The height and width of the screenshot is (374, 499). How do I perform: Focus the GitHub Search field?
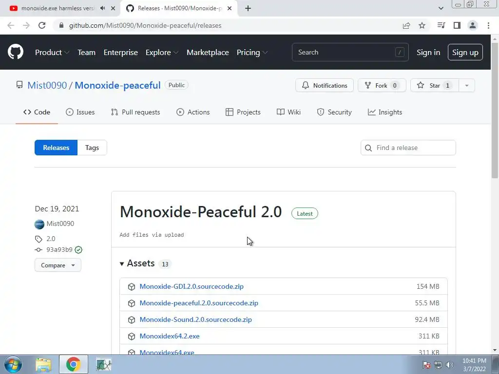[x=350, y=52]
